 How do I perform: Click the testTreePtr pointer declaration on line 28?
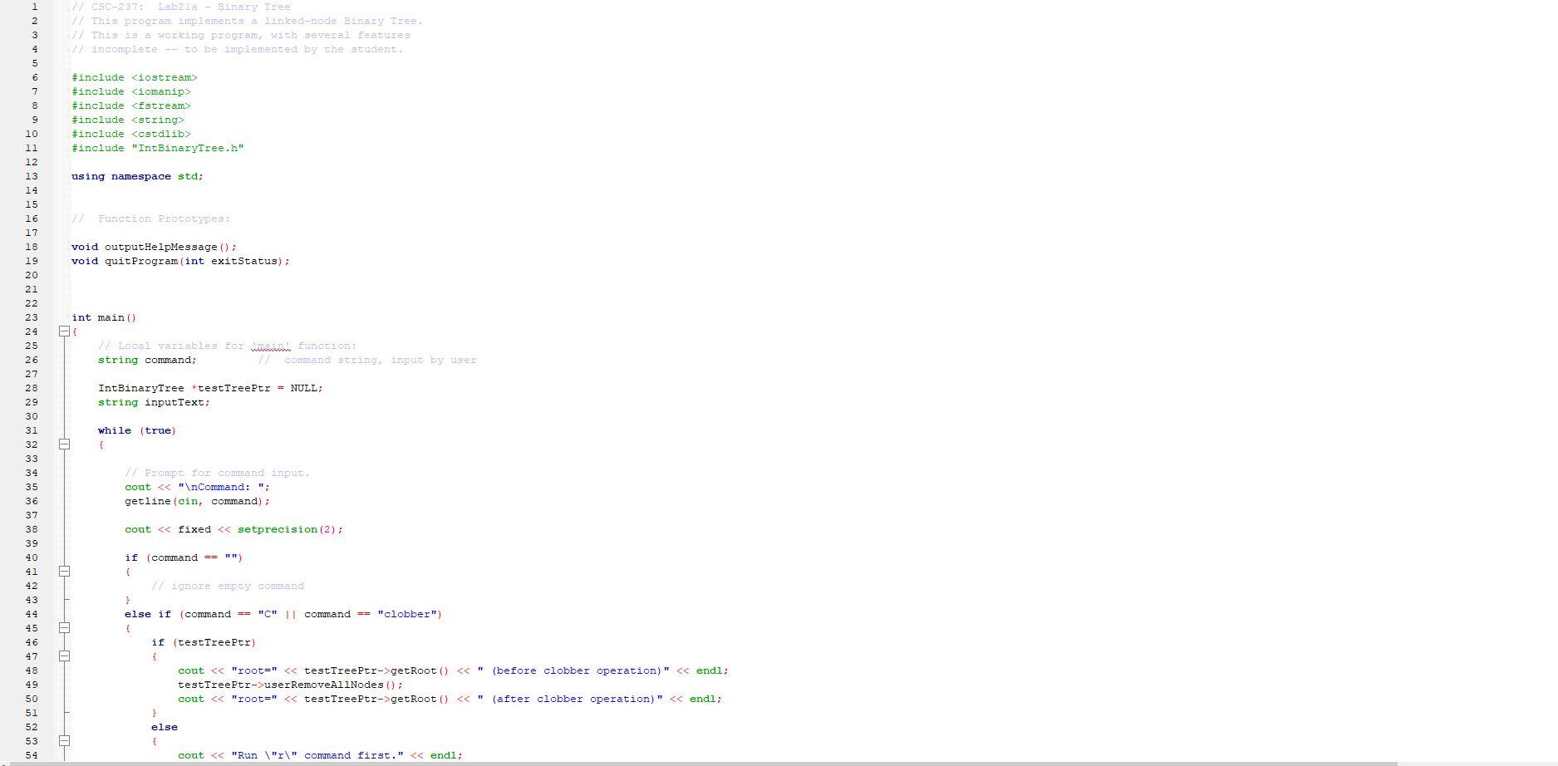pos(210,388)
